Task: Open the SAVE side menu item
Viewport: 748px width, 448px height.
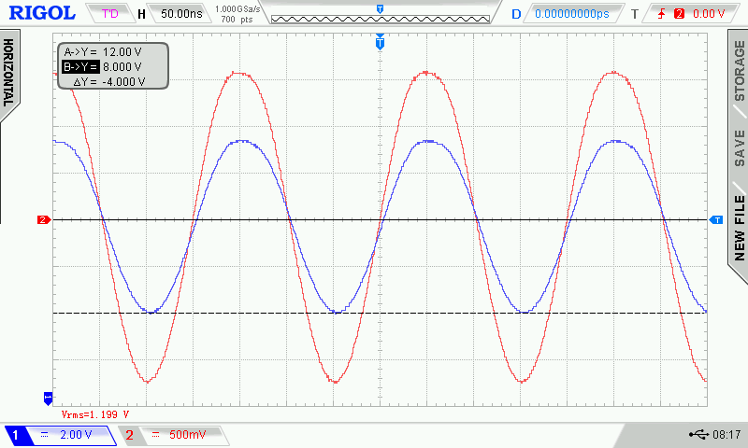Action: (740, 148)
